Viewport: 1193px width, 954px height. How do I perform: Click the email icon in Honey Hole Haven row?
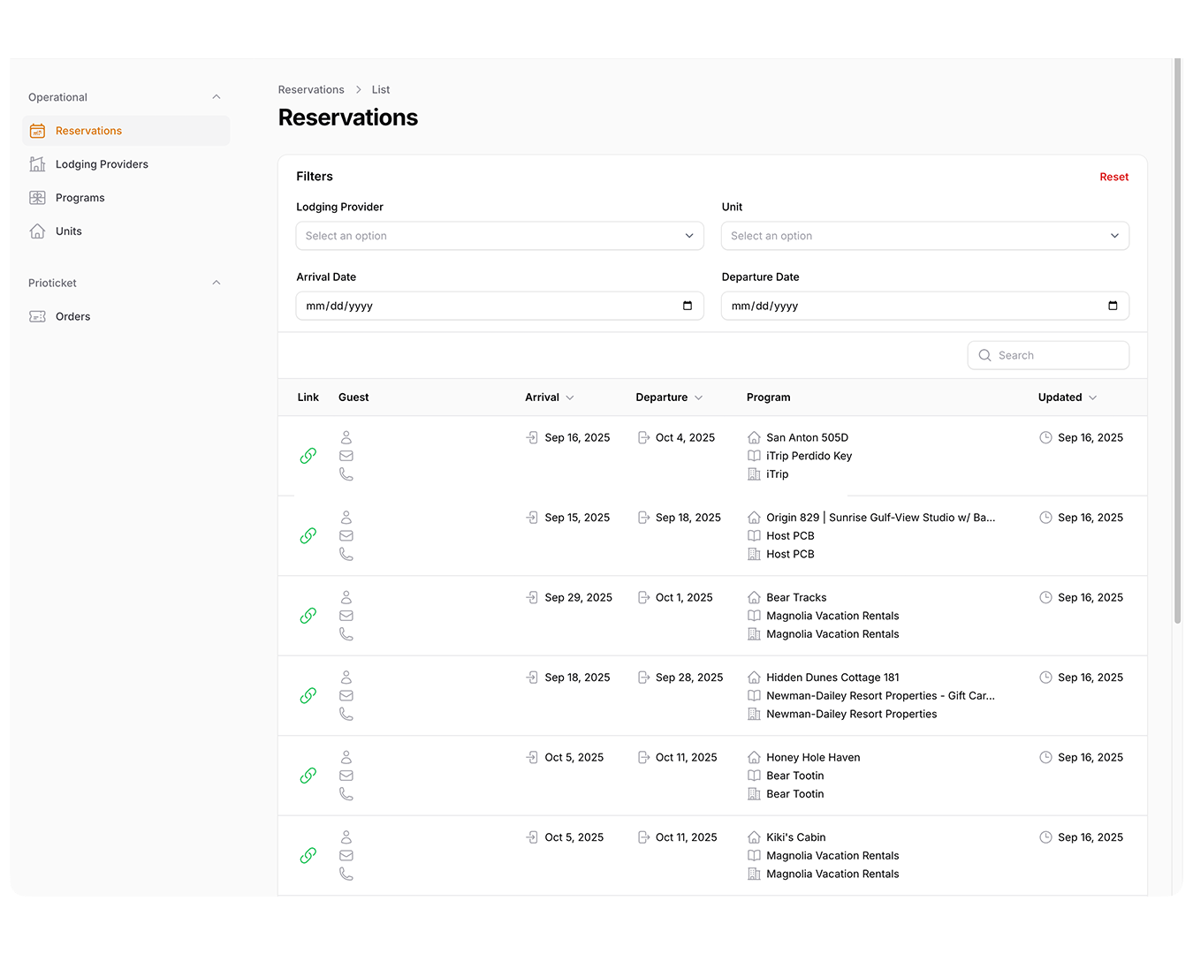(346, 776)
